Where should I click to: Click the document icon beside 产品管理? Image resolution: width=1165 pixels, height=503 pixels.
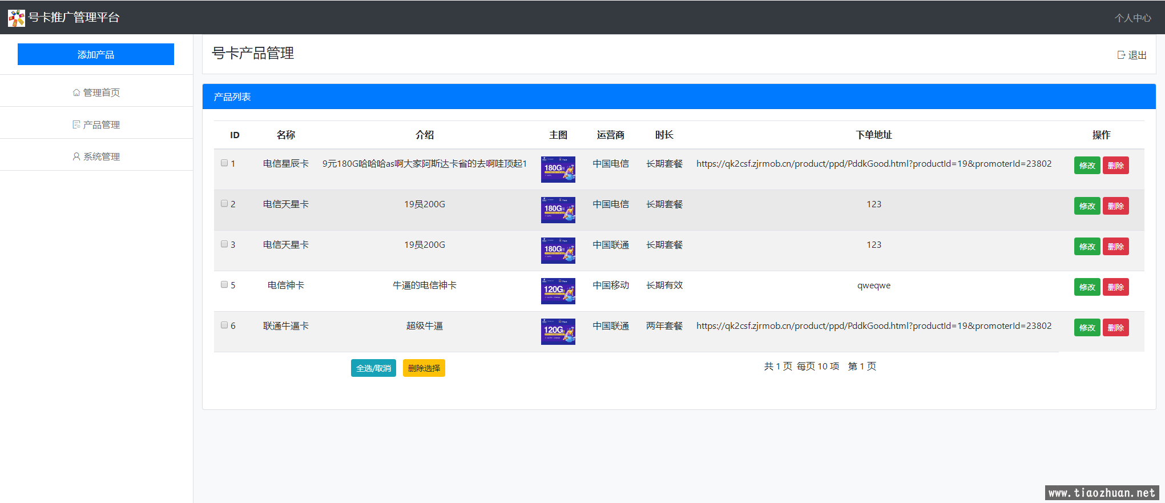tap(76, 124)
